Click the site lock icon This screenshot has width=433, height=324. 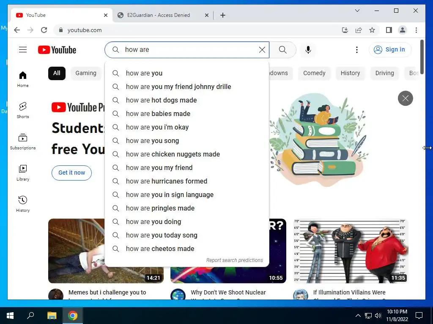pos(61,30)
